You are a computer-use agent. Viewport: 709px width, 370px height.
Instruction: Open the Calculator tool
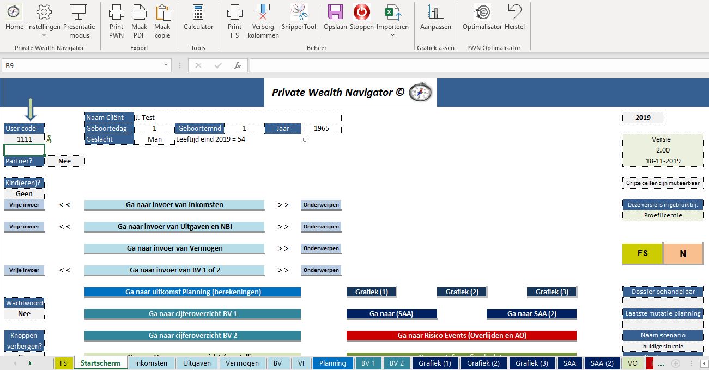(x=198, y=12)
